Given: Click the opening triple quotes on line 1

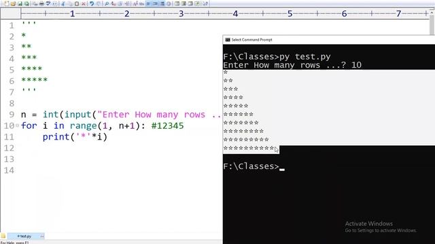Looking at the screenshot, I should [x=29, y=24].
